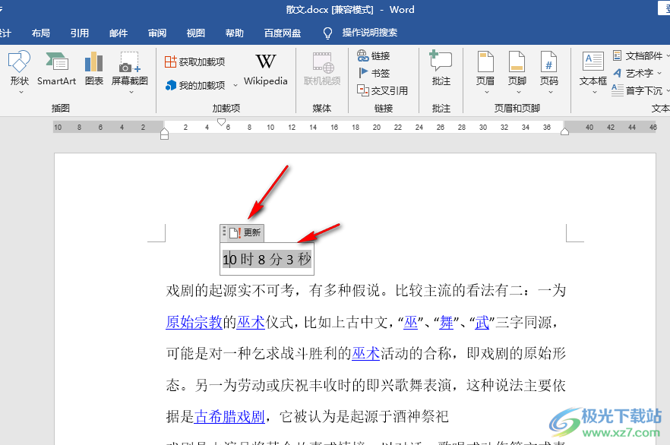Click the lightbulb Tell Me icon
This screenshot has height=445, width=670.
click(327, 33)
